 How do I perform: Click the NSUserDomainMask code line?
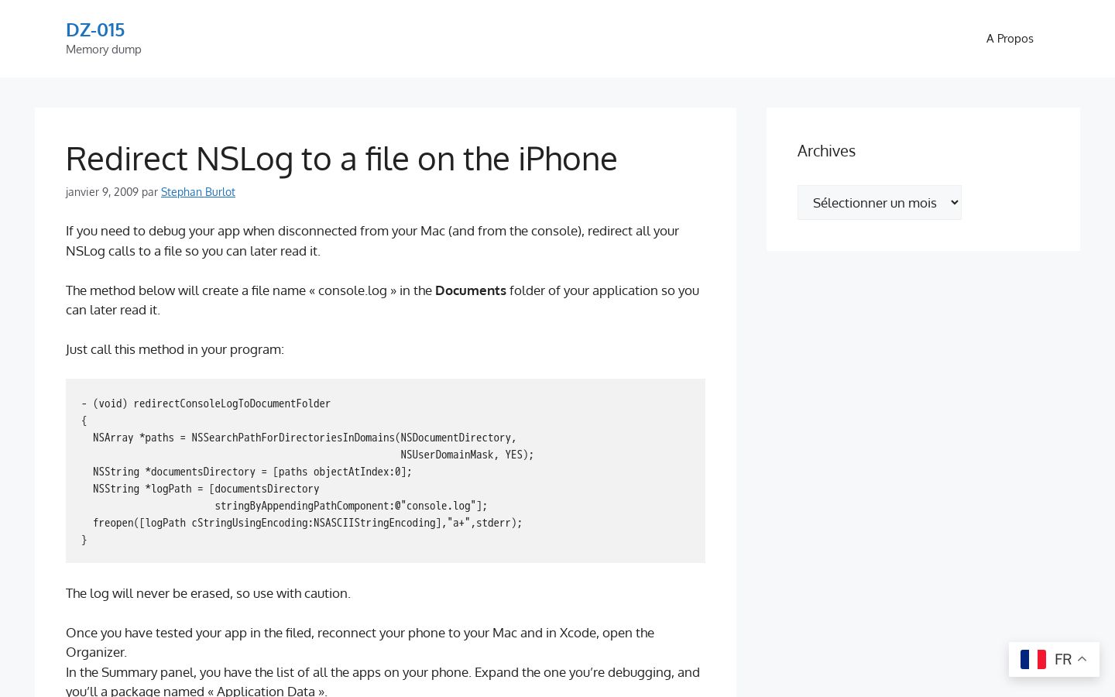click(x=467, y=455)
